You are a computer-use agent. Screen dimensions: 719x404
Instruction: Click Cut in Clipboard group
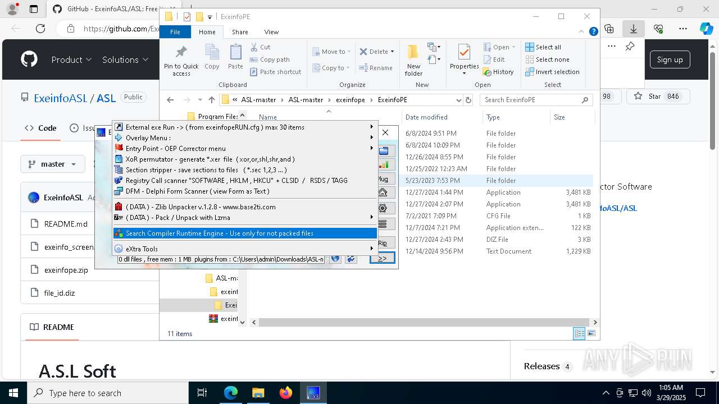click(260, 47)
